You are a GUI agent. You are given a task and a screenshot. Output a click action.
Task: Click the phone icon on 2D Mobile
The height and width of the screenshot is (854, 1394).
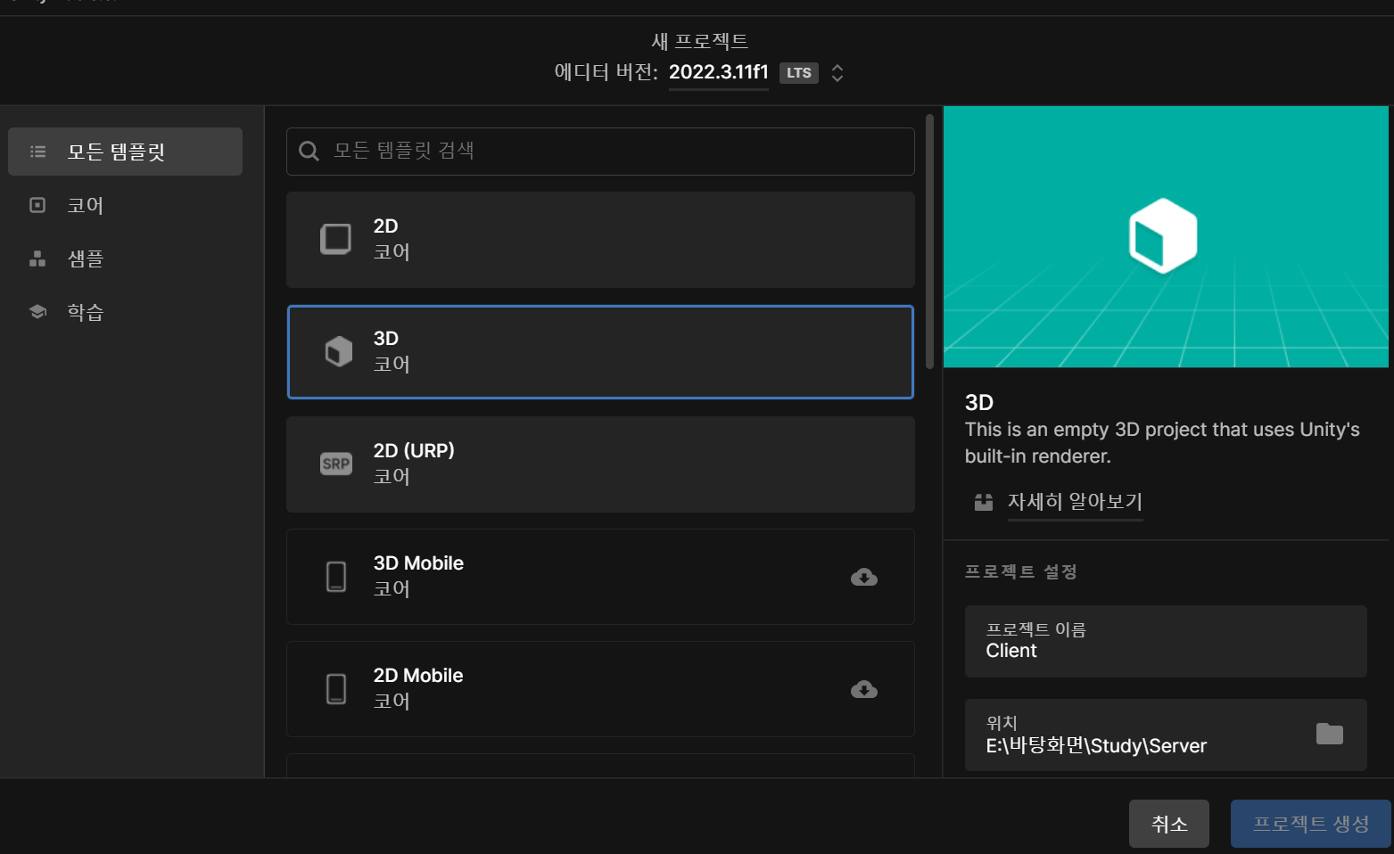336,689
